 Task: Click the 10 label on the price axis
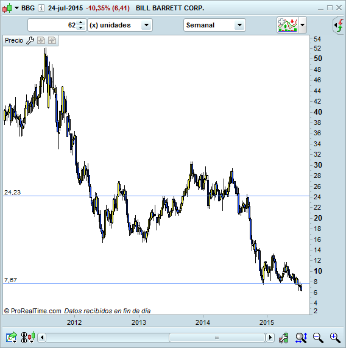pyautogui.click(x=317, y=271)
